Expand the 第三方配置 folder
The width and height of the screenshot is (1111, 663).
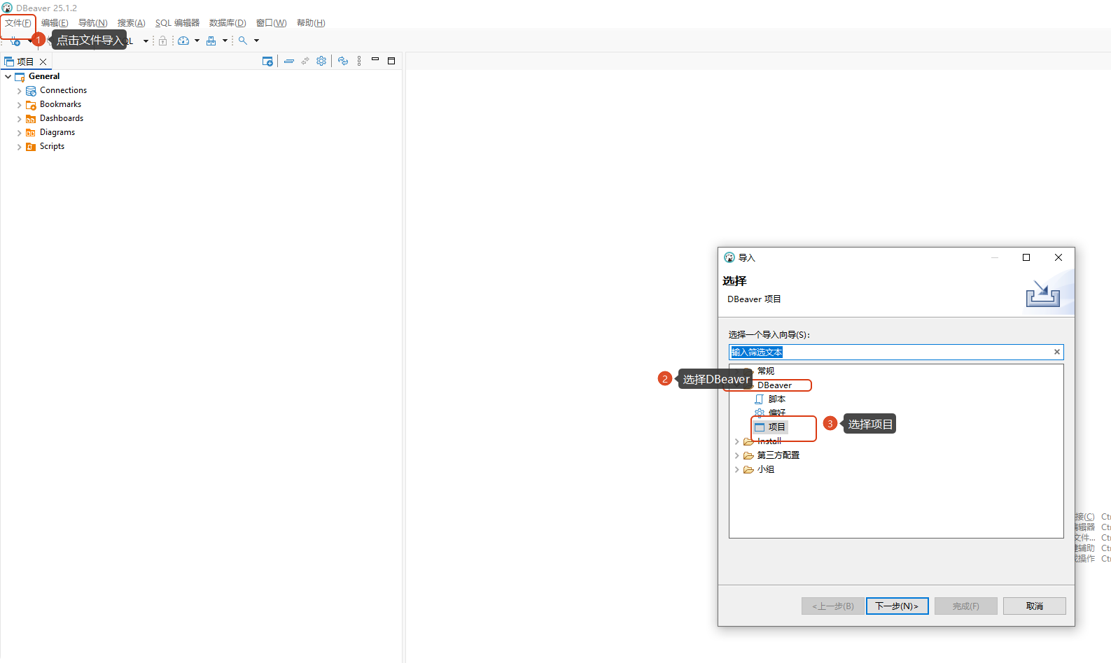[736, 455]
